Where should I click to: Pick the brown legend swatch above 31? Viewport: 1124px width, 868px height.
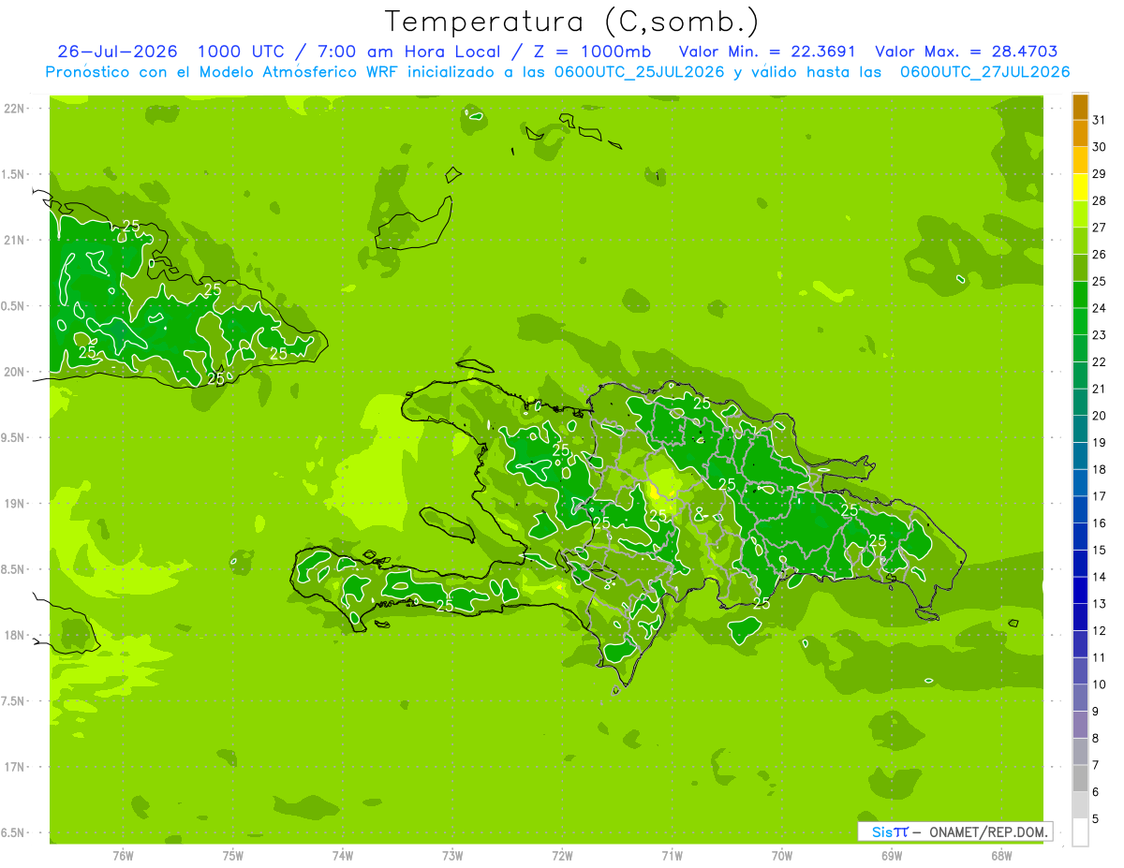coord(1080,107)
